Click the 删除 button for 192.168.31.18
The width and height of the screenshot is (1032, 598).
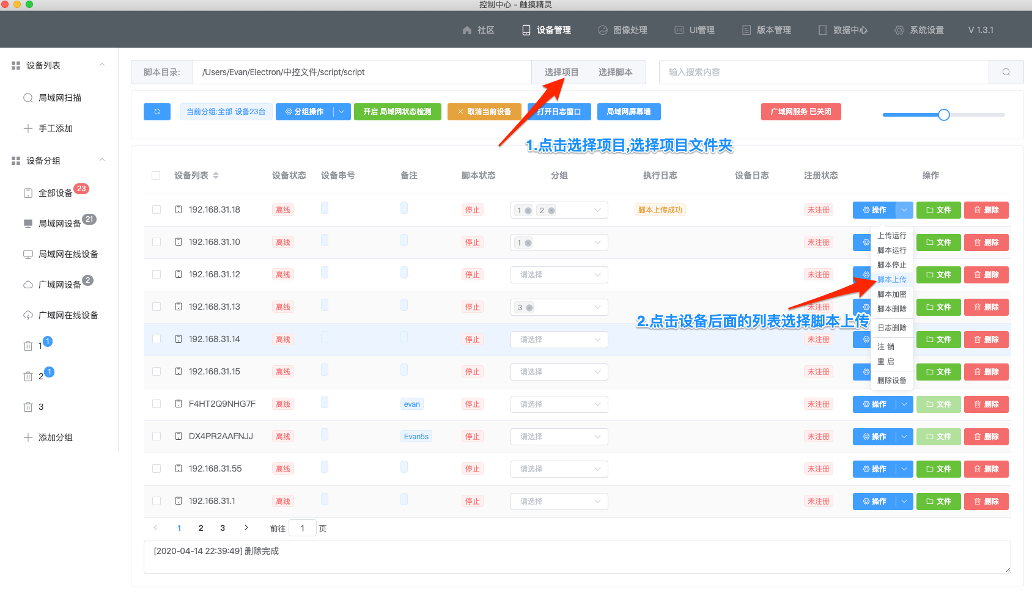pyautogui.click(x=986, y=210)
